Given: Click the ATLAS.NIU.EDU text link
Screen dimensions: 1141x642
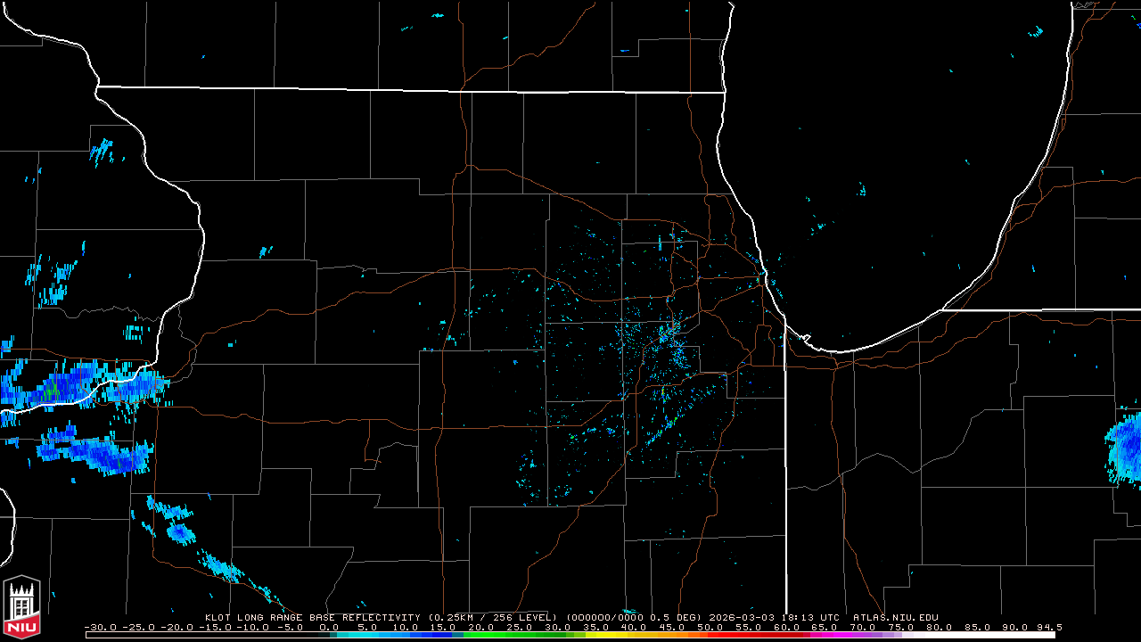Looking at the screenshot, I should (895, 617).
